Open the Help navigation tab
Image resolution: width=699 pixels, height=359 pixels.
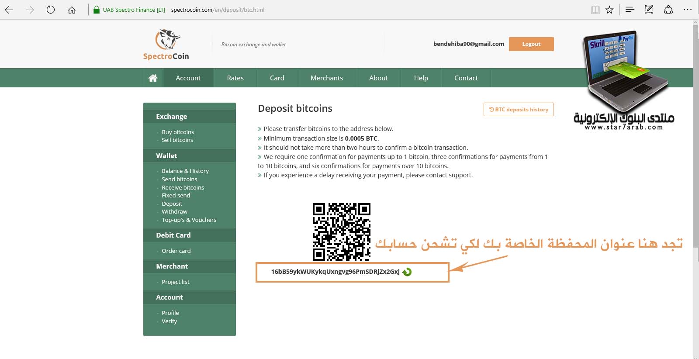421,78
